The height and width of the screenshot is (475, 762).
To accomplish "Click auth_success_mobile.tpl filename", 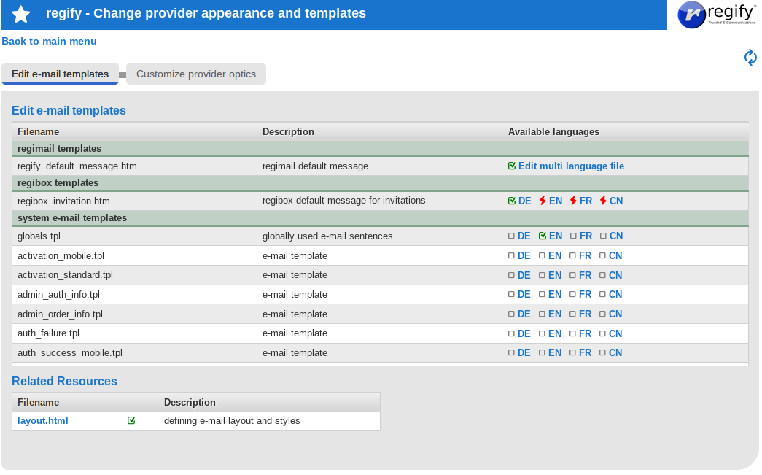I will click(x=70, y=352).
